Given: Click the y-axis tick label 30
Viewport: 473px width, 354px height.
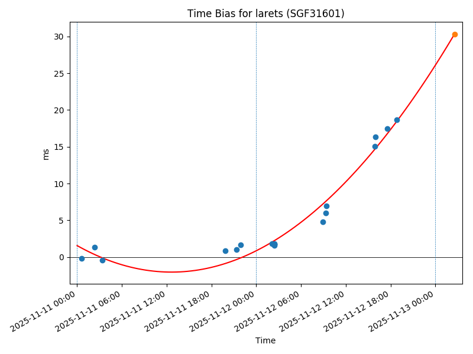Looking at the screenshot, I should pos(59,37).
